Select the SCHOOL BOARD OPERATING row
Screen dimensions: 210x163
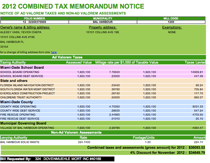103,72
